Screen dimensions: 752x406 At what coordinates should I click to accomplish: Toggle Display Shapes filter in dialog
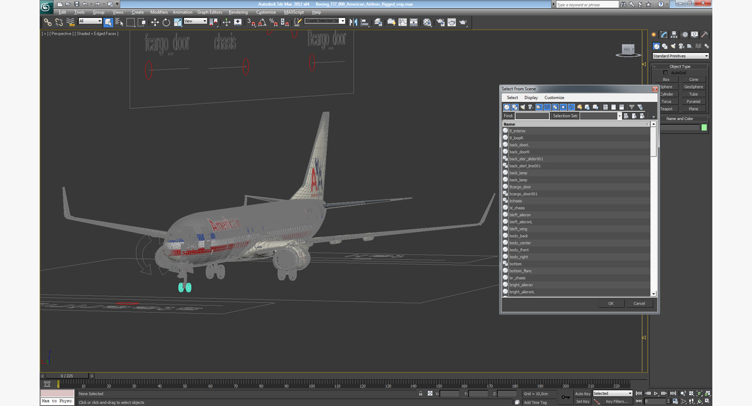[515, 107]
